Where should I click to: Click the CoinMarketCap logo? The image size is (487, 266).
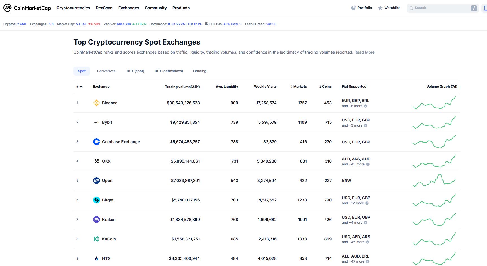click(27, 8)
